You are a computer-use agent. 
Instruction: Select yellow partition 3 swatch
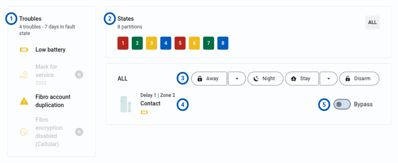click(152, 43)
